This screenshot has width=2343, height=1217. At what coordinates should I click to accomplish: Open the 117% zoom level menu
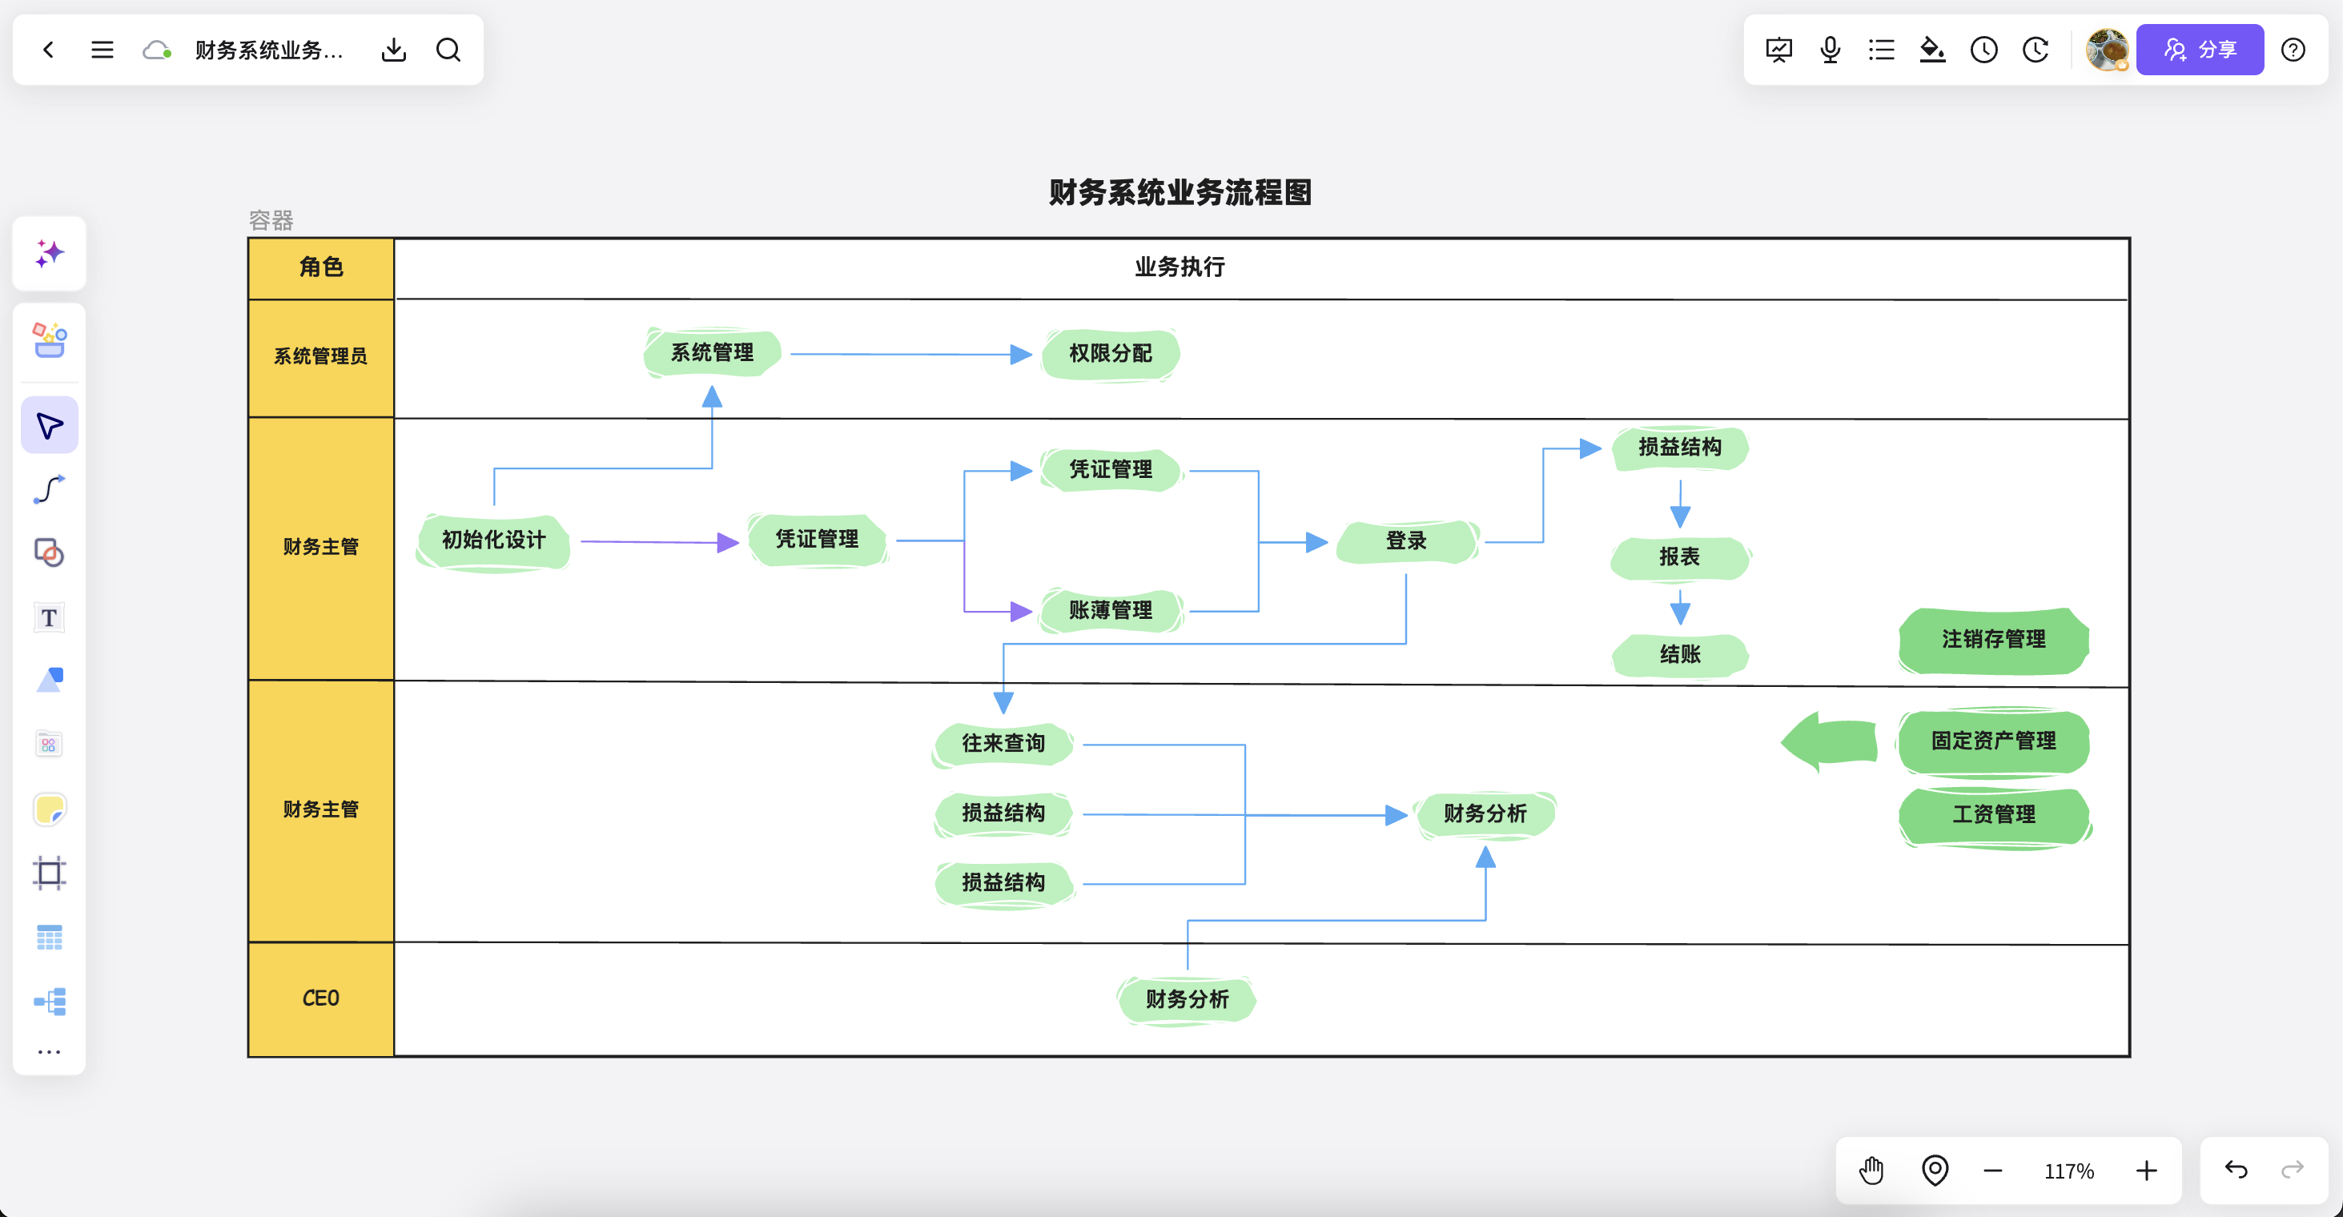(2068, 1171)
